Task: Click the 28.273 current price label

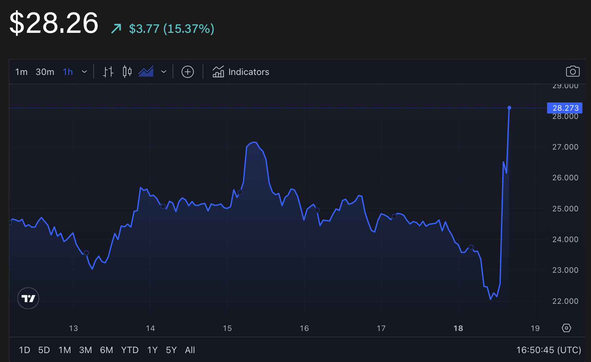Action: [x=565, y=108]
